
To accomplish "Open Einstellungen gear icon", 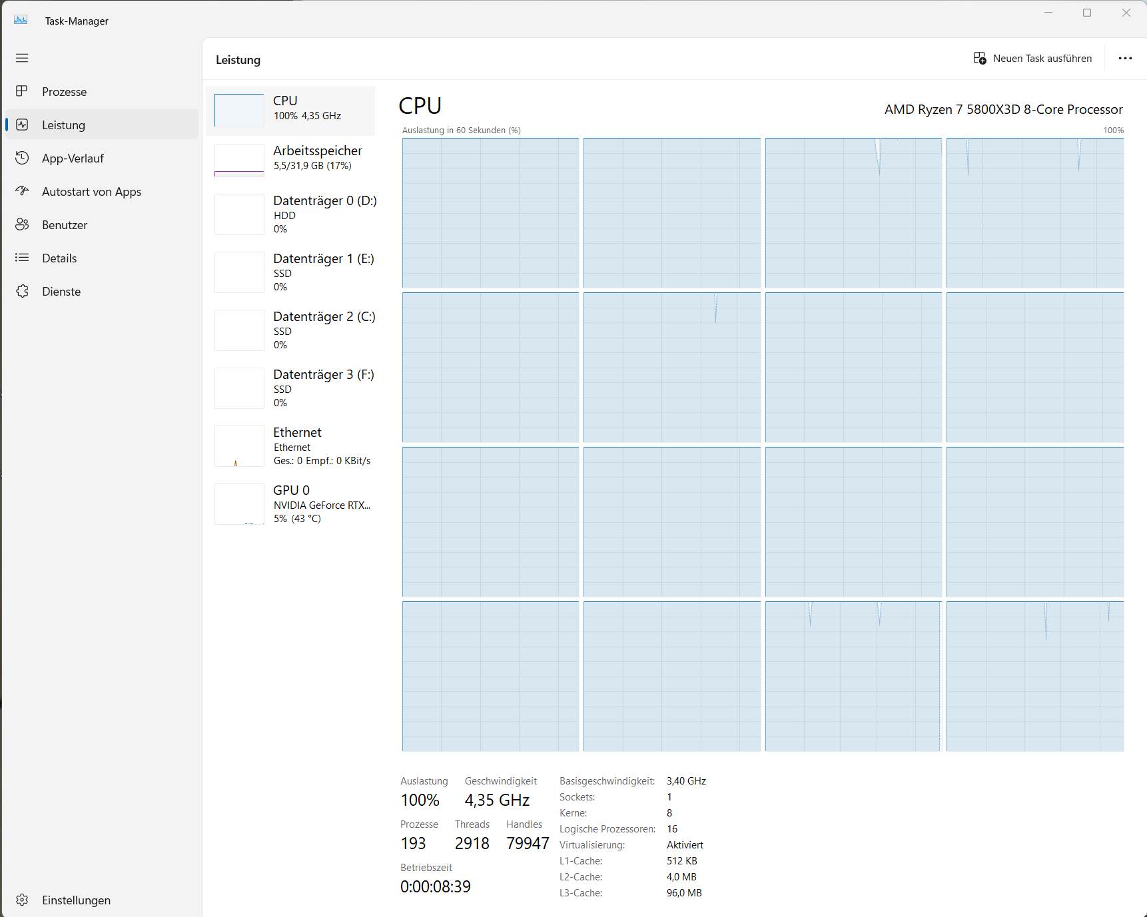I will 22,900.
